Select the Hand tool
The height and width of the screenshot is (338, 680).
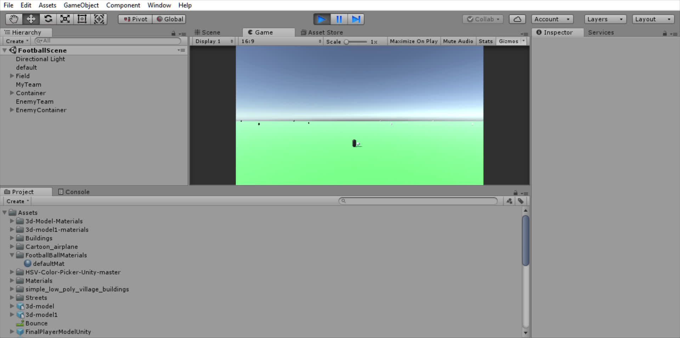pyautogui.click(x=13, y=19)
